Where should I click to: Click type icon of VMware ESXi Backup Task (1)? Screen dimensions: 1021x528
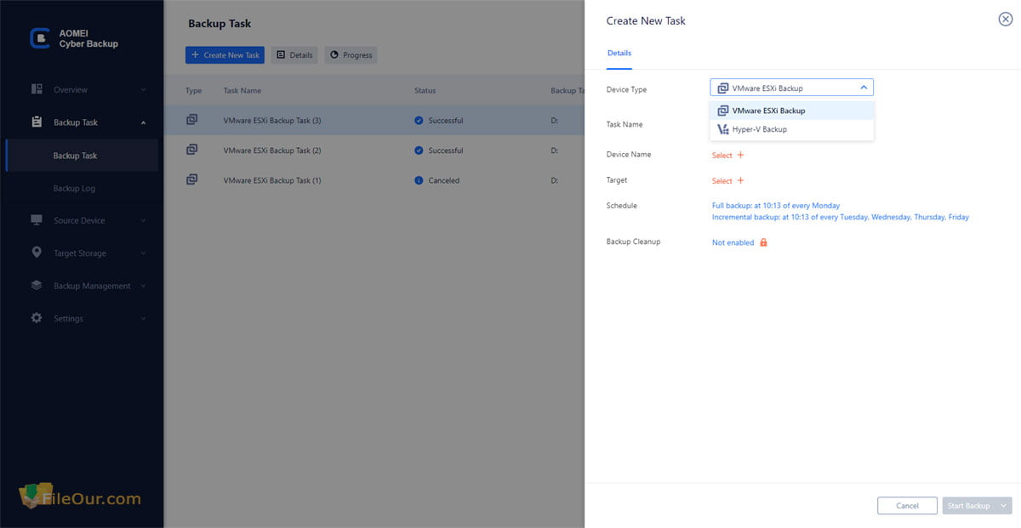[192, 179]
